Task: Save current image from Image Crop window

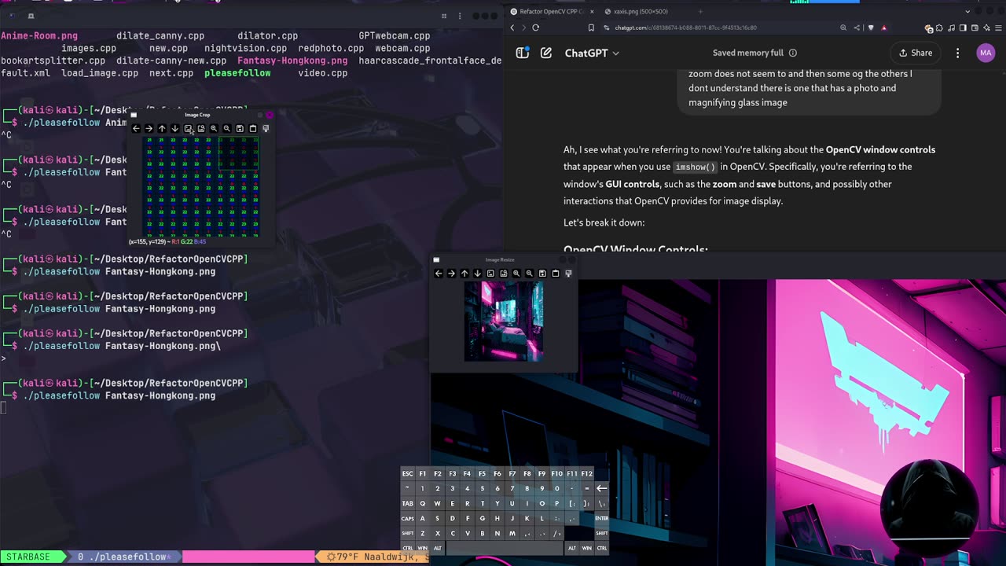Action: 240,128
